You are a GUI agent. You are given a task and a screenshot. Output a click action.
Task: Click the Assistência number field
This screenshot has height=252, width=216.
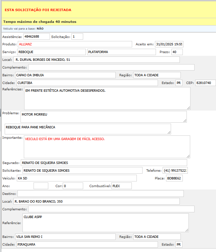point(37,36)
